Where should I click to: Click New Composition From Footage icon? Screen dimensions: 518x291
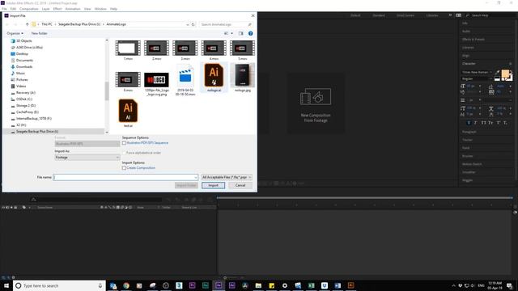pos(316,97)
